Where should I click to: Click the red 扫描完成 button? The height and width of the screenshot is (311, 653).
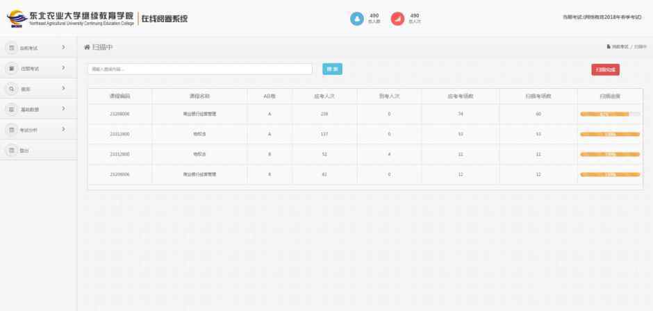click(605, 69)
